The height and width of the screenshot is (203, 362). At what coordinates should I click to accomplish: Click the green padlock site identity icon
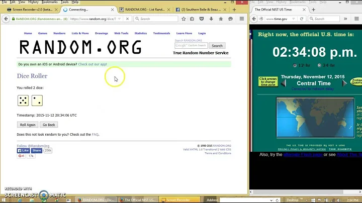[14, 19]
